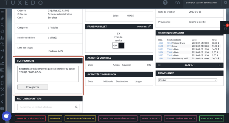
Task: Click the Provenance value bouche-à-oreille
Action: coord(197,22)
